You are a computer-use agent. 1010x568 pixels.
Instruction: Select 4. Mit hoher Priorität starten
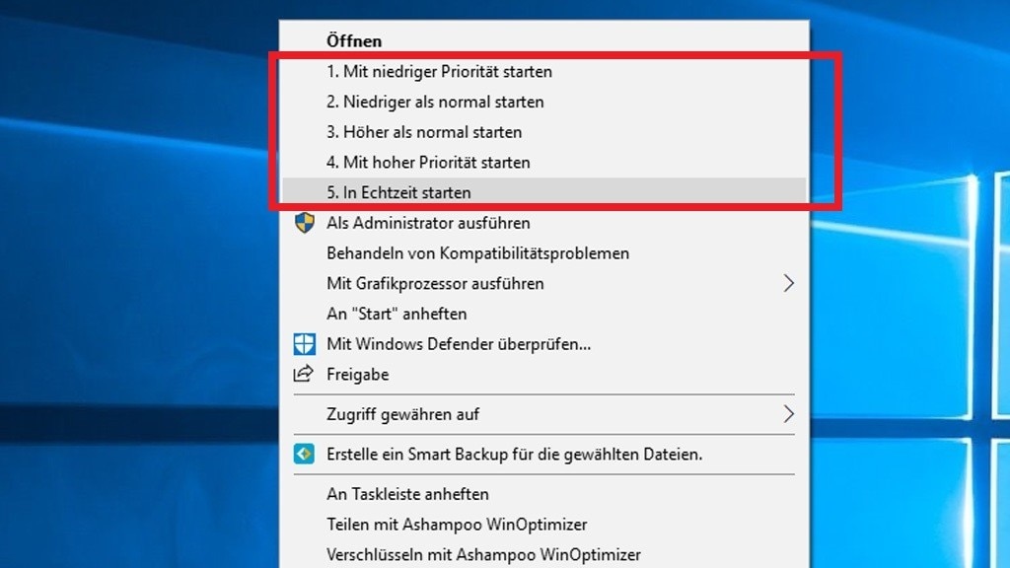(x=428, y=162)
